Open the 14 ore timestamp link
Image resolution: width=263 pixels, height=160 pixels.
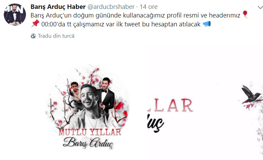(149, 7)
